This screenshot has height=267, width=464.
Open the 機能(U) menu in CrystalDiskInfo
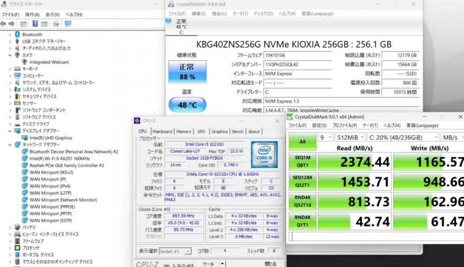coord(219,14)
